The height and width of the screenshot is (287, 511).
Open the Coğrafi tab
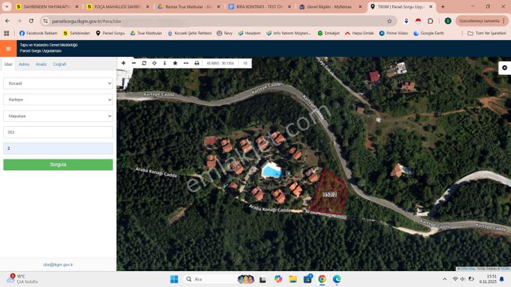[x=60, y=64]
